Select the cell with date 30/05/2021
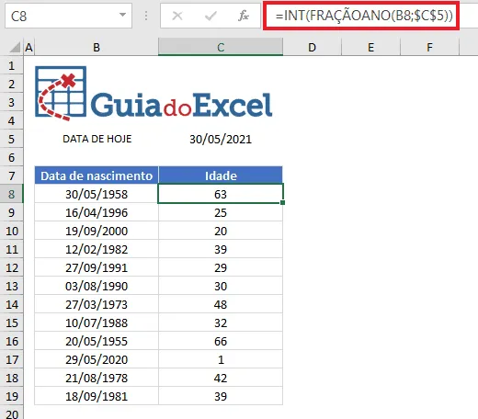Viewport: 478px width, 419px height. pos(221,139)
